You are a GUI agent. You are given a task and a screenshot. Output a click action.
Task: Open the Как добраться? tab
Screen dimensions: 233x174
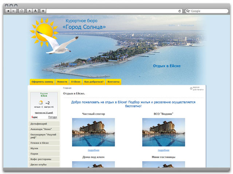point(94,82)
